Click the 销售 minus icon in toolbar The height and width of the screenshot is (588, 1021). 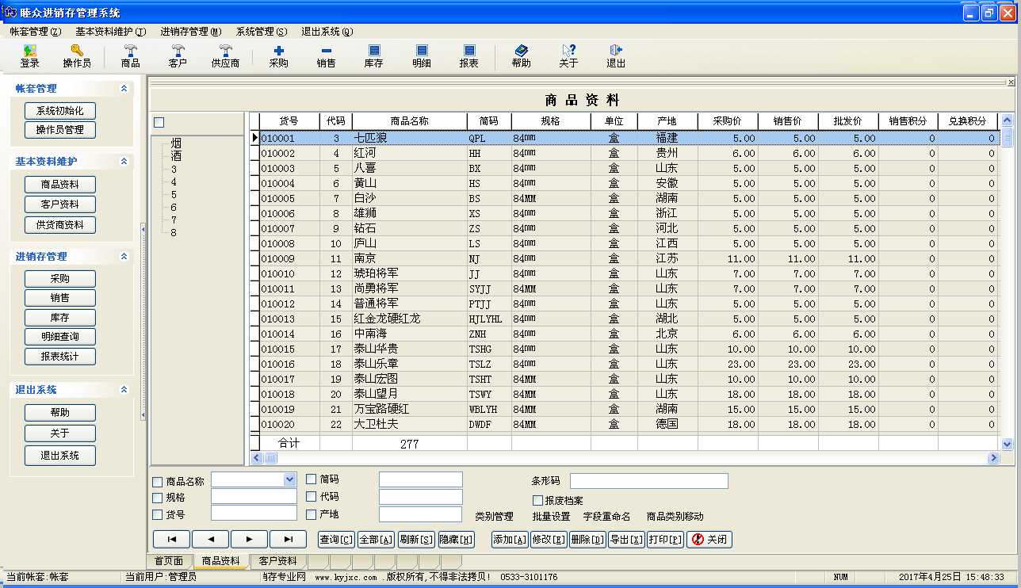(326, 55)
